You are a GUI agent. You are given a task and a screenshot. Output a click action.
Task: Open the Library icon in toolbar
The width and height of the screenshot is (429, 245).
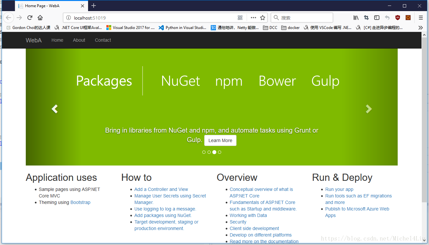[x=356, y=18]
